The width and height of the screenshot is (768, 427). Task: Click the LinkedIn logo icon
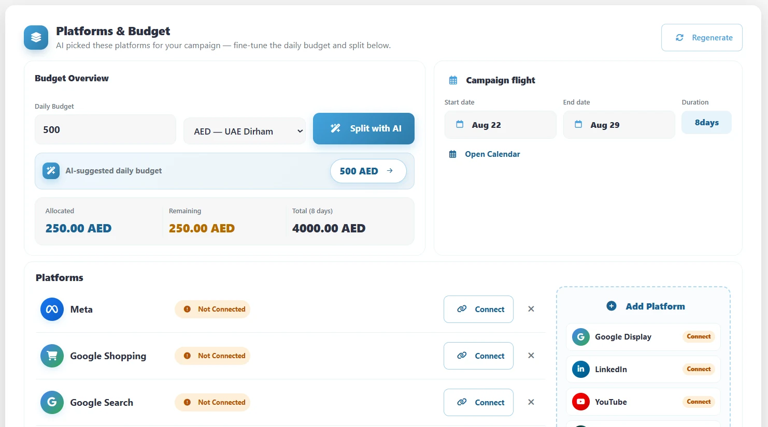pos(581,370)
